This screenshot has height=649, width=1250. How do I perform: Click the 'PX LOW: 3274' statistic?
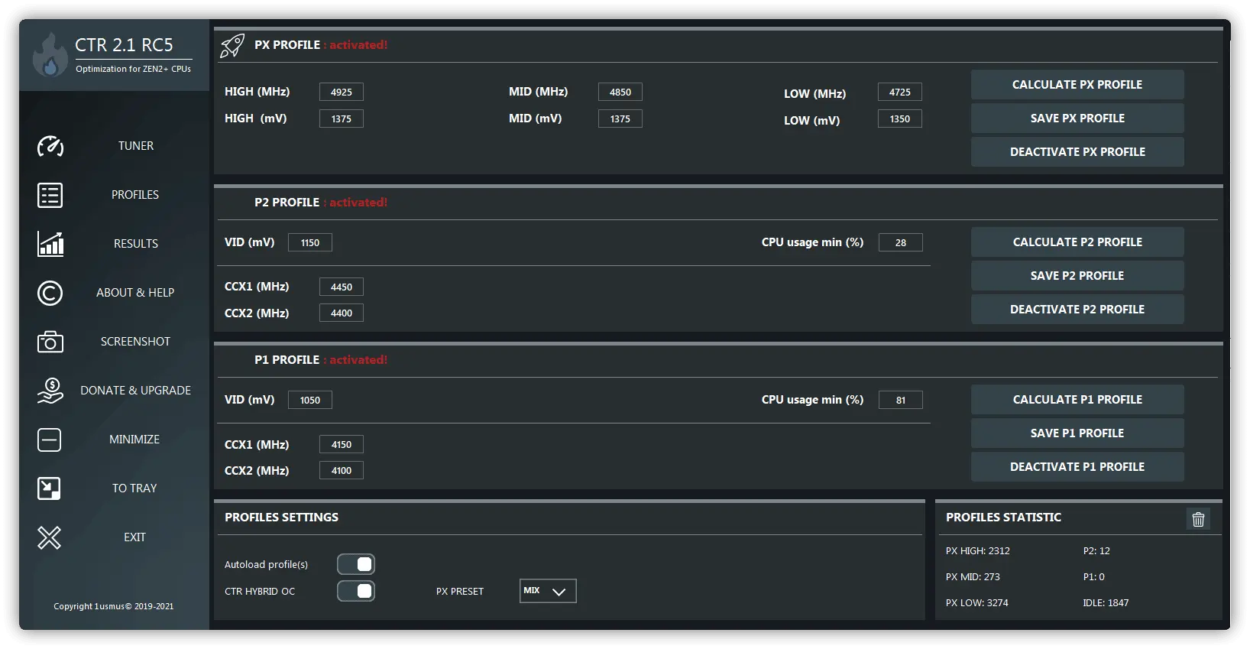coord(977,603)
